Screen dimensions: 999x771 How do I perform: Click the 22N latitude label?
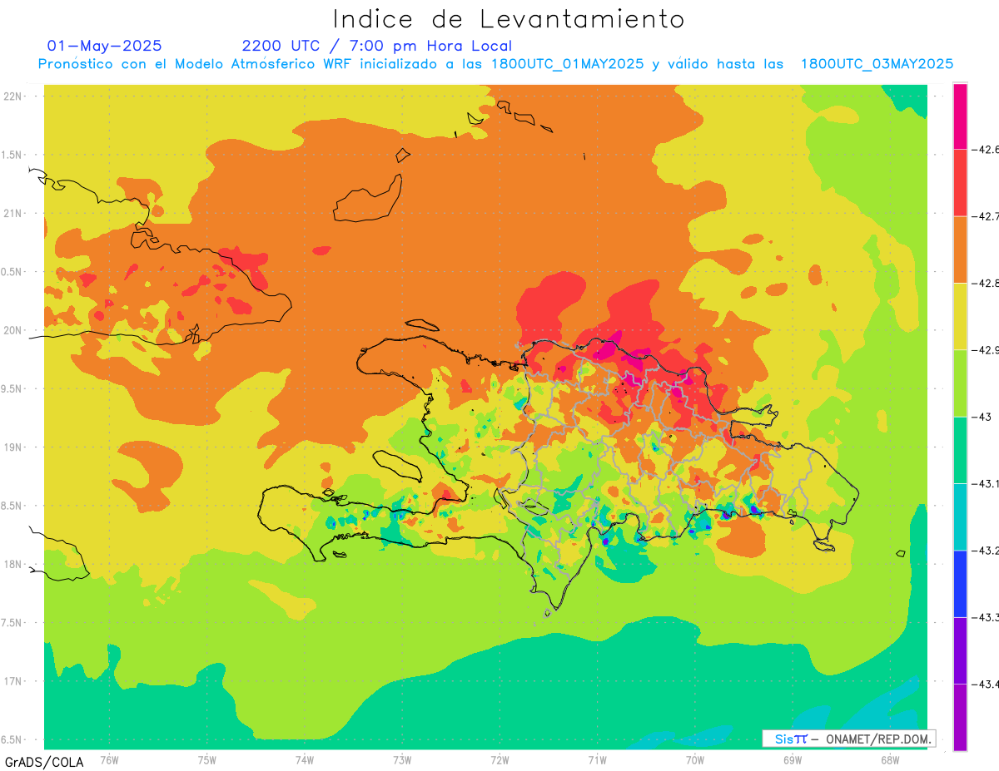click(x=13, y=96)
